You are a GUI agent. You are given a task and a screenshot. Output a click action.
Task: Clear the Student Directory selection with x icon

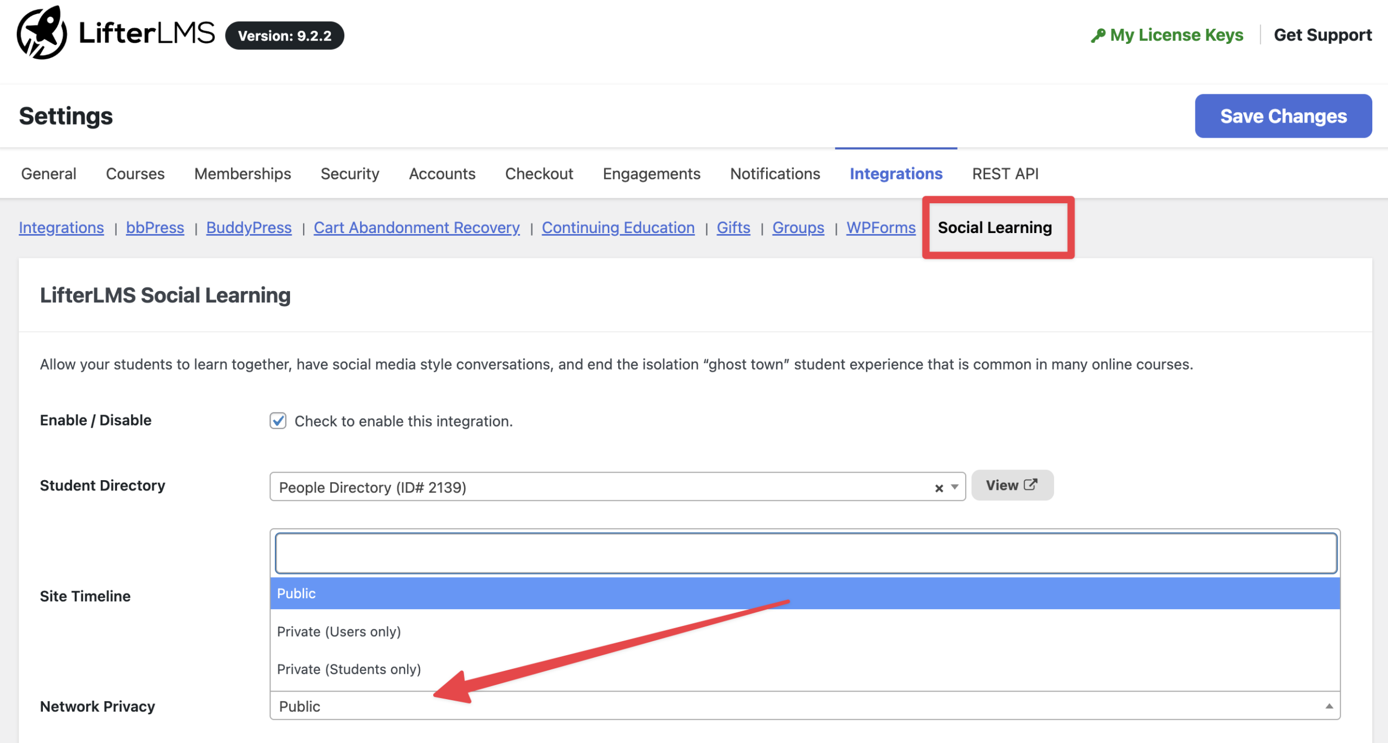tap(939, 488)
